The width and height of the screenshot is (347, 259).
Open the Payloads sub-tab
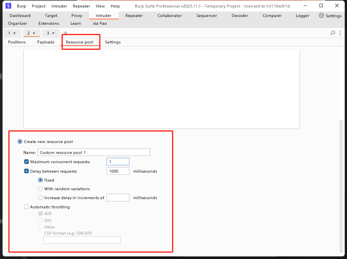click(46, 42)
